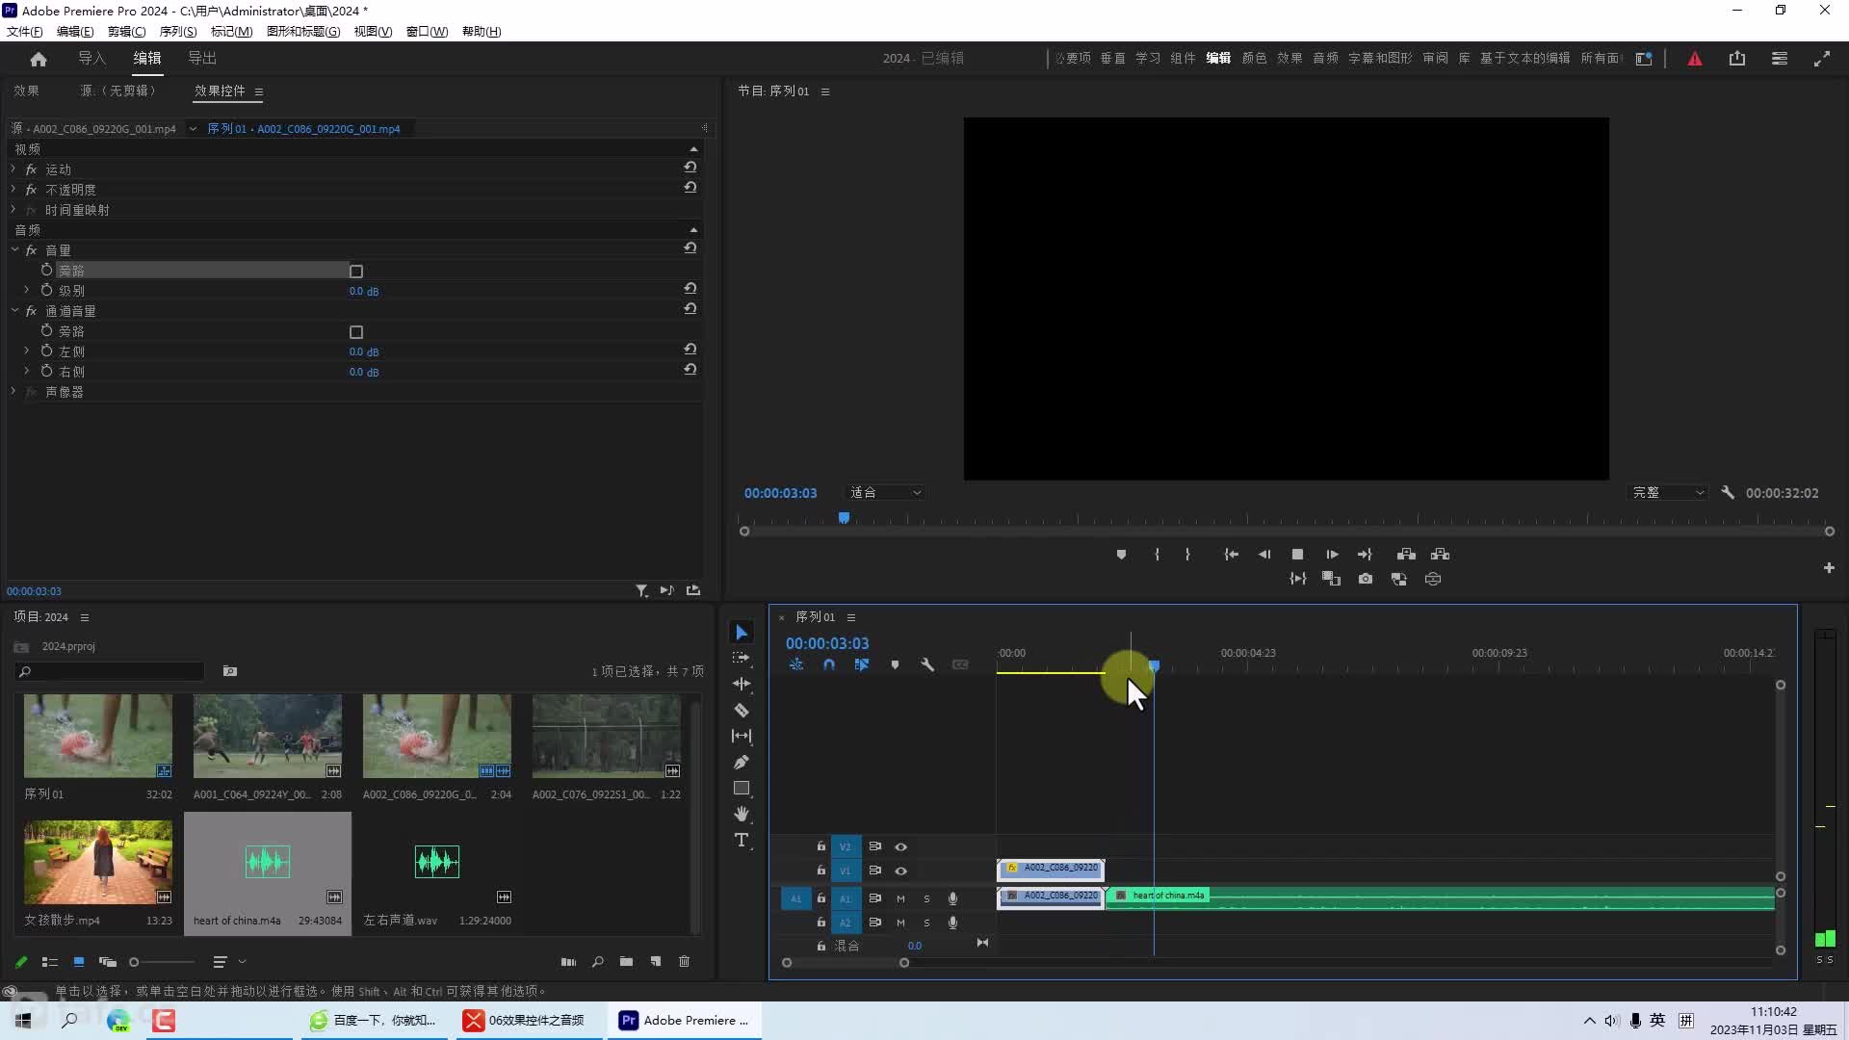Click the red warning triangle icon
Image resolution: width=1849 pixels, height=1040 pixels.
pos(1695,59)
